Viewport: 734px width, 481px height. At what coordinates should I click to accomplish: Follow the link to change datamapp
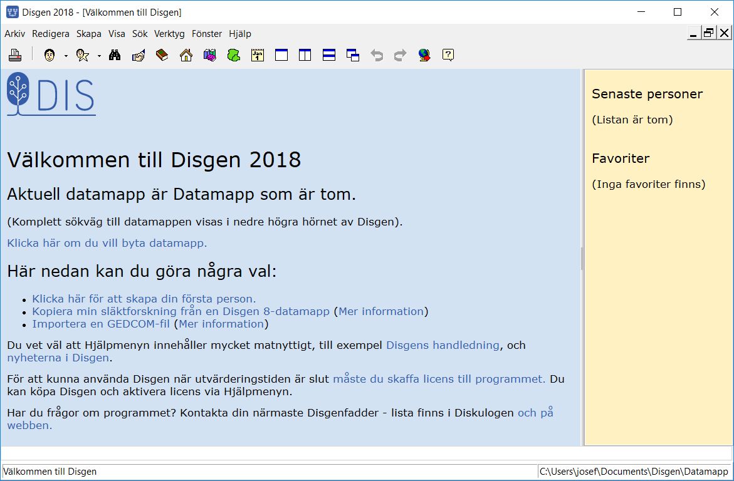click(x=107, y=243)
